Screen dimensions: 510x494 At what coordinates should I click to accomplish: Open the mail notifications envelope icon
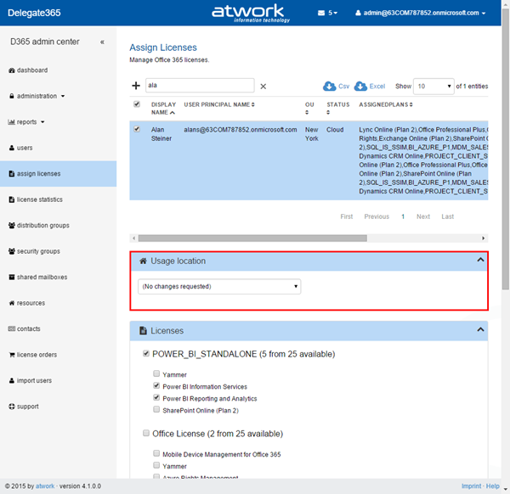point(321,13)
